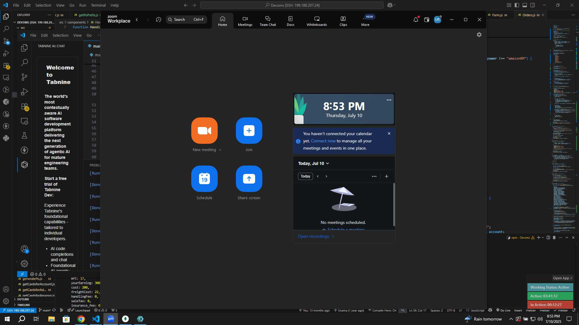Toggle Compile Hero status

click(382, 310)
